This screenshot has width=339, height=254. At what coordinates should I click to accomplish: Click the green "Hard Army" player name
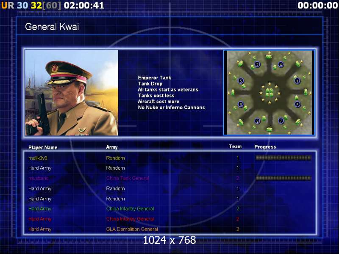point(40,209)
